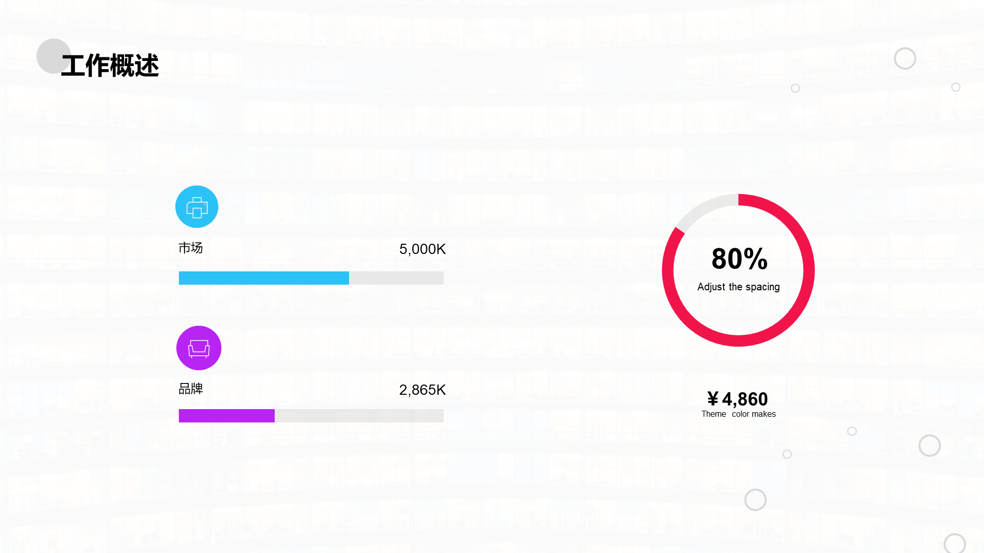Click the hollow circle near the bottom center-right

click(755, 500)
